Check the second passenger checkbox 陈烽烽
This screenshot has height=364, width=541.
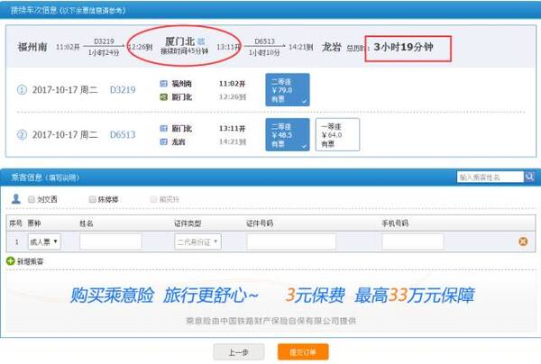pyautogui.click(x=92, y=199)
